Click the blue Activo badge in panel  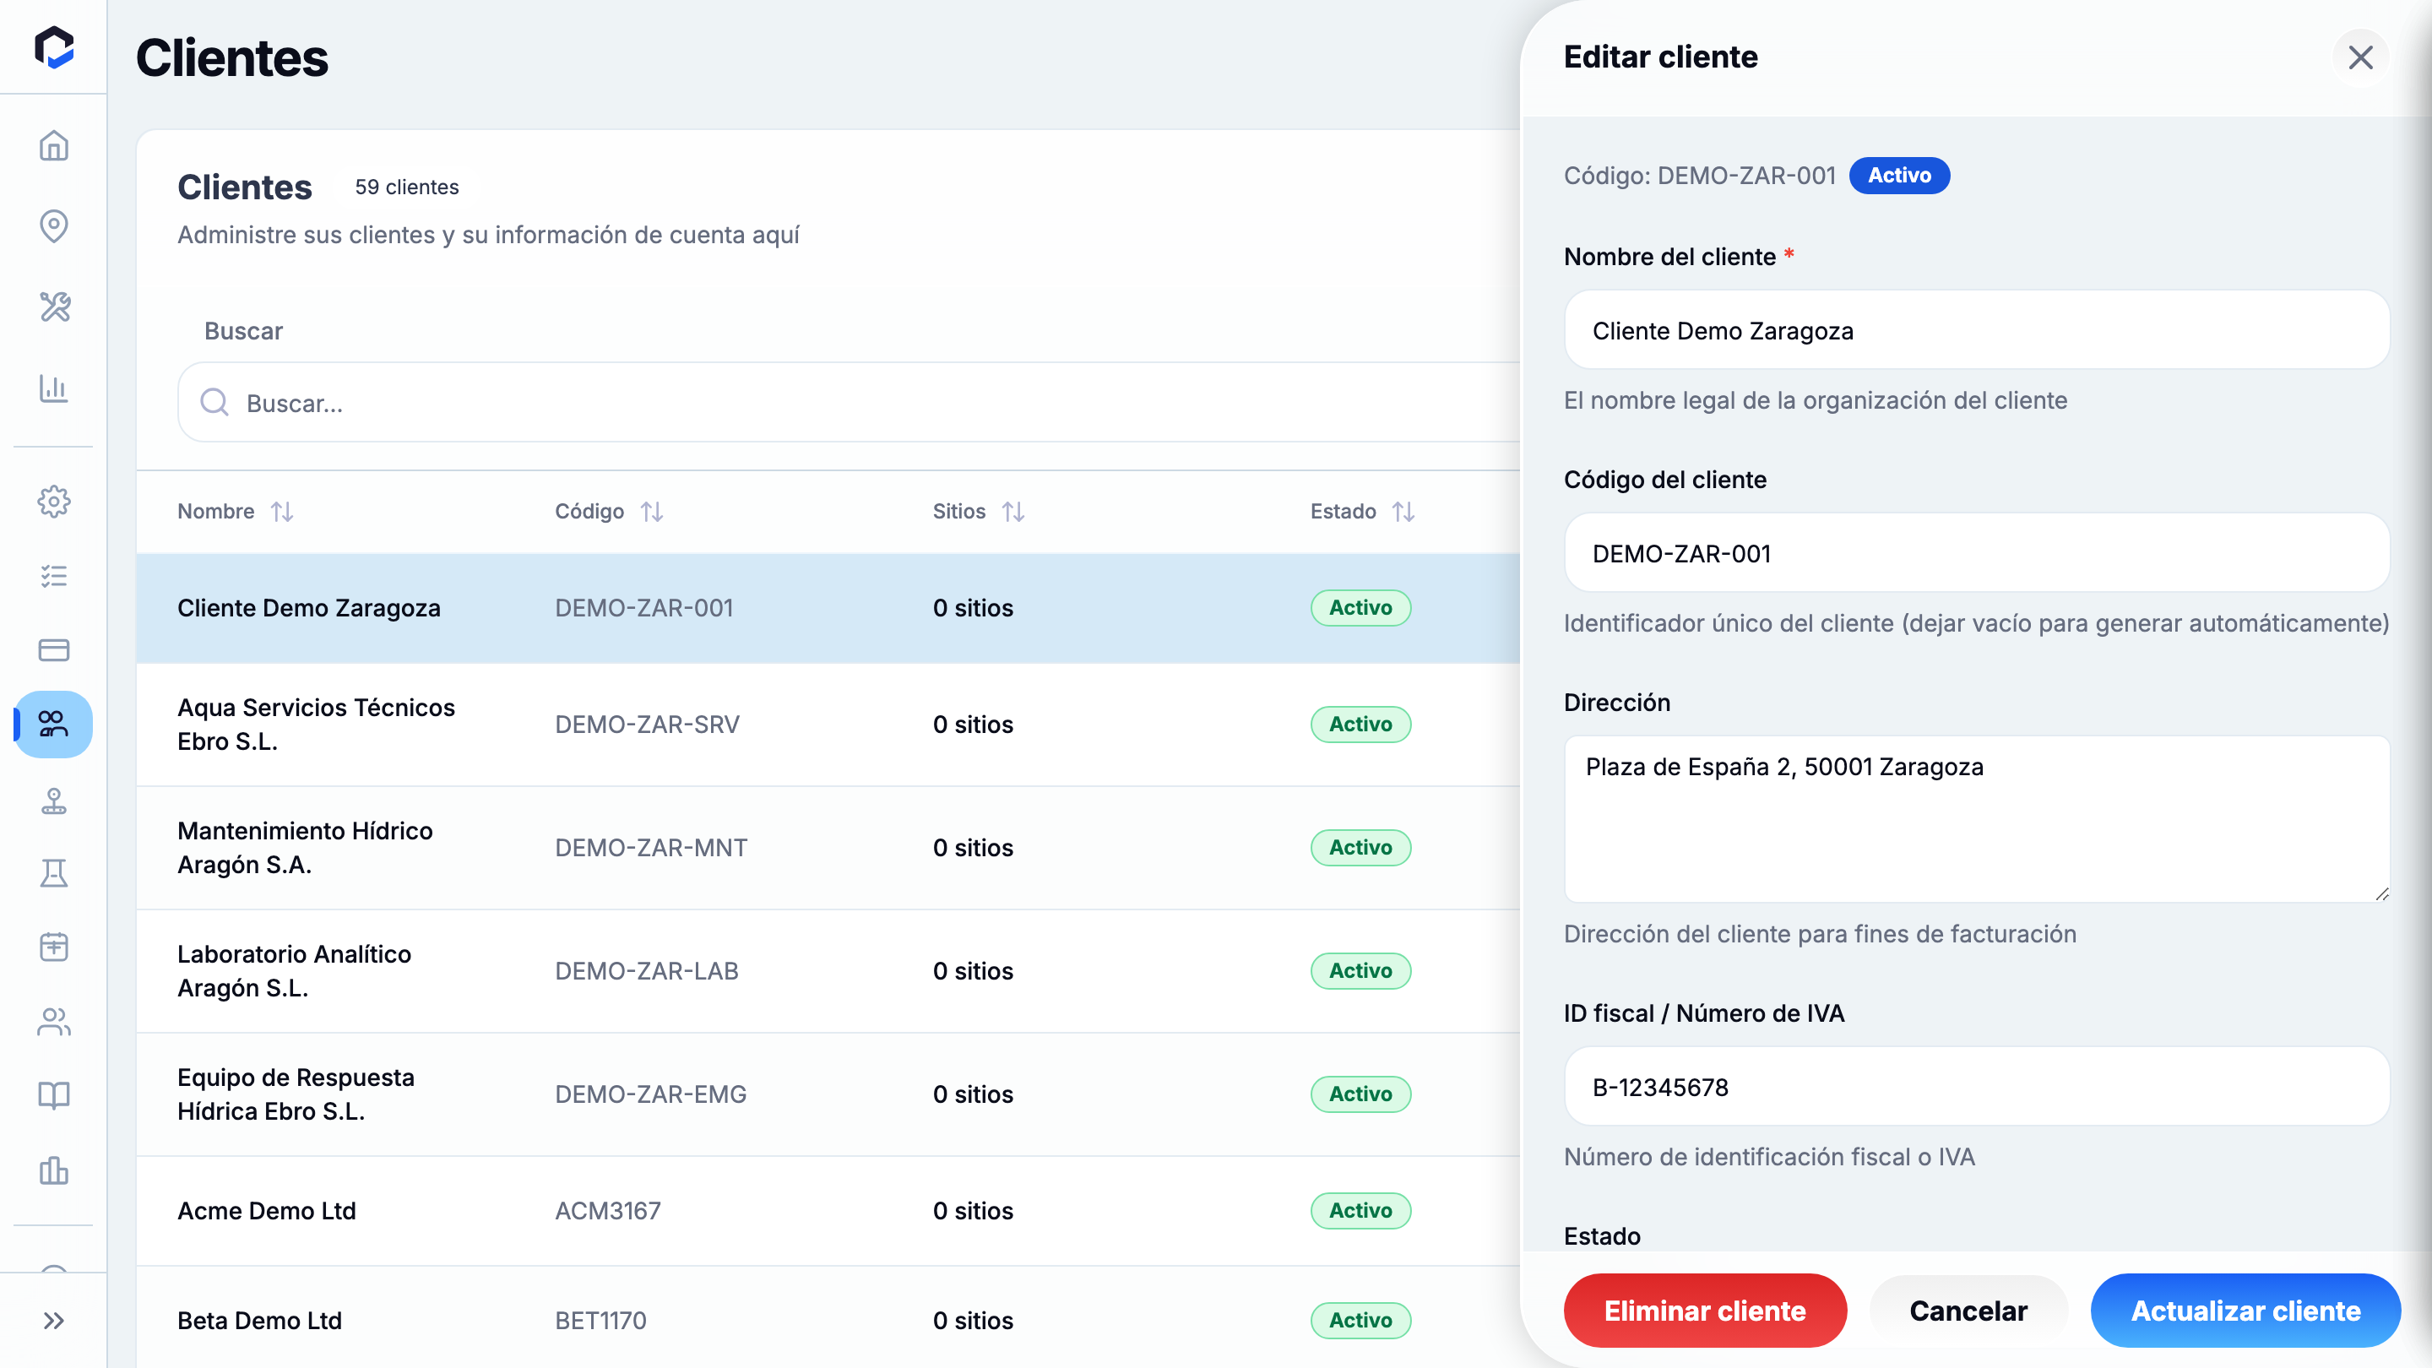(1899, 176)
